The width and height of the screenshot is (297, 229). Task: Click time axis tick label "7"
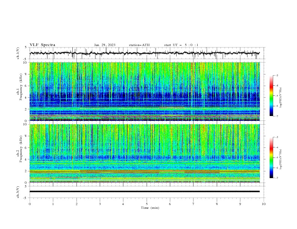coord(193,204)
